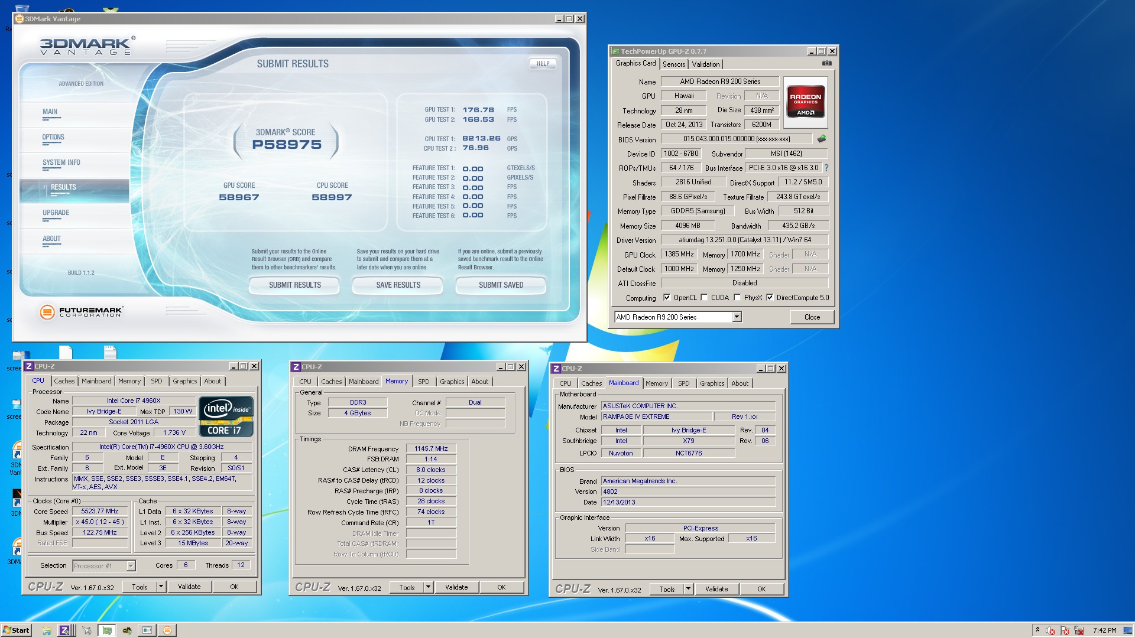The height and width of the screenshot is (638, 1135).
Task: Click OK in the Memory-tab CPU-Z window
Action: 501,587
